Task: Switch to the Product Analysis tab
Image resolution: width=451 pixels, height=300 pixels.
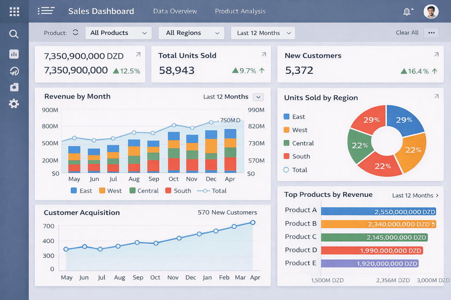Action: coord(240,11)
